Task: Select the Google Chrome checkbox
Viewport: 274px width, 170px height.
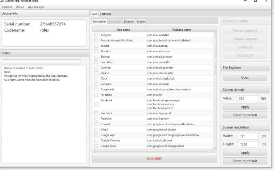Action: [x=96, y=140]
